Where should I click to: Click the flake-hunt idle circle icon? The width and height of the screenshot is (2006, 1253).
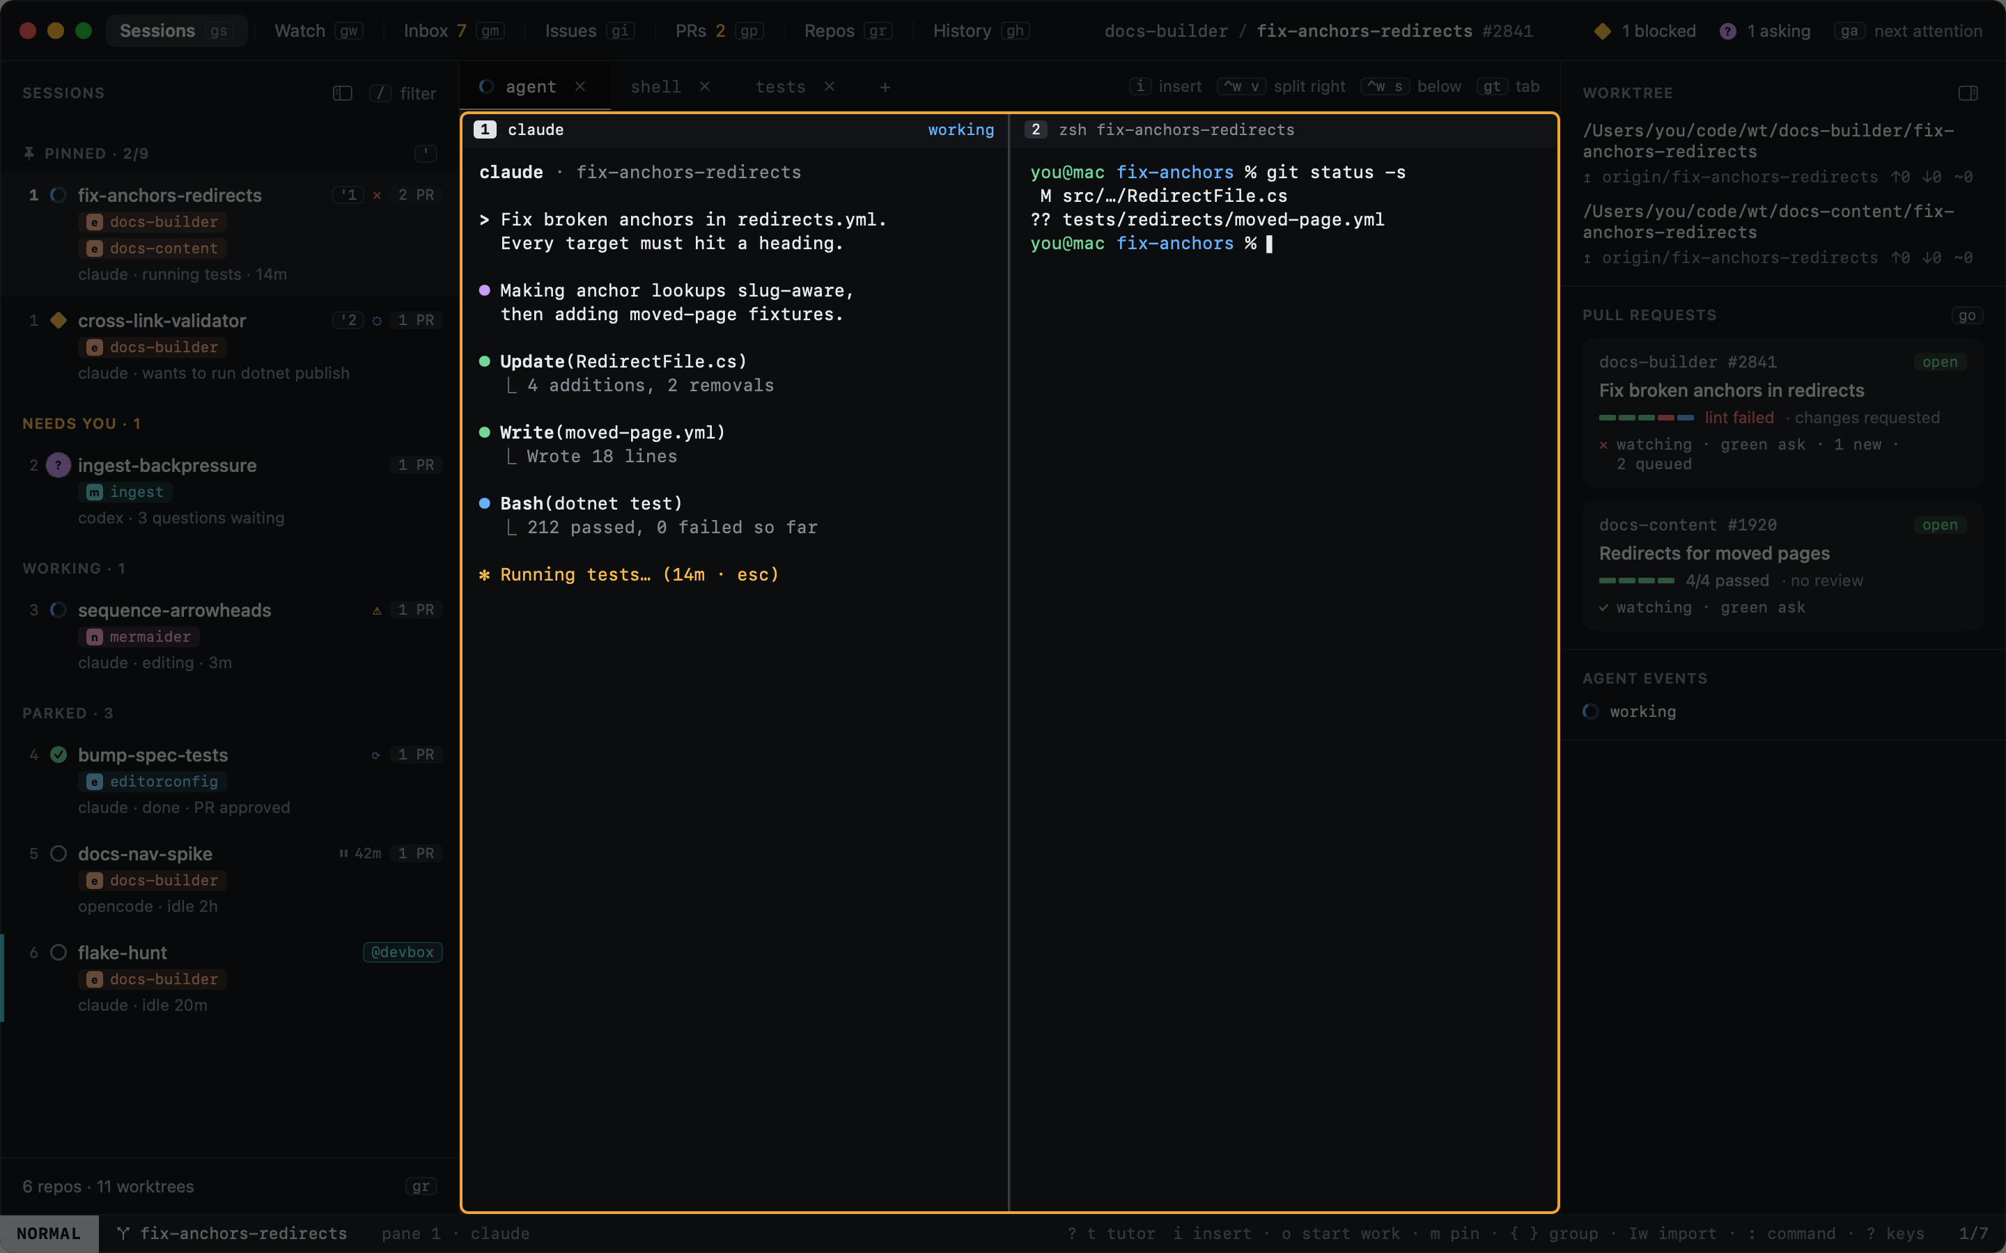58,952
